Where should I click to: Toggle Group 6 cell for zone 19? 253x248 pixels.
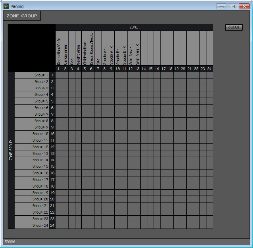tap(177, 108)
